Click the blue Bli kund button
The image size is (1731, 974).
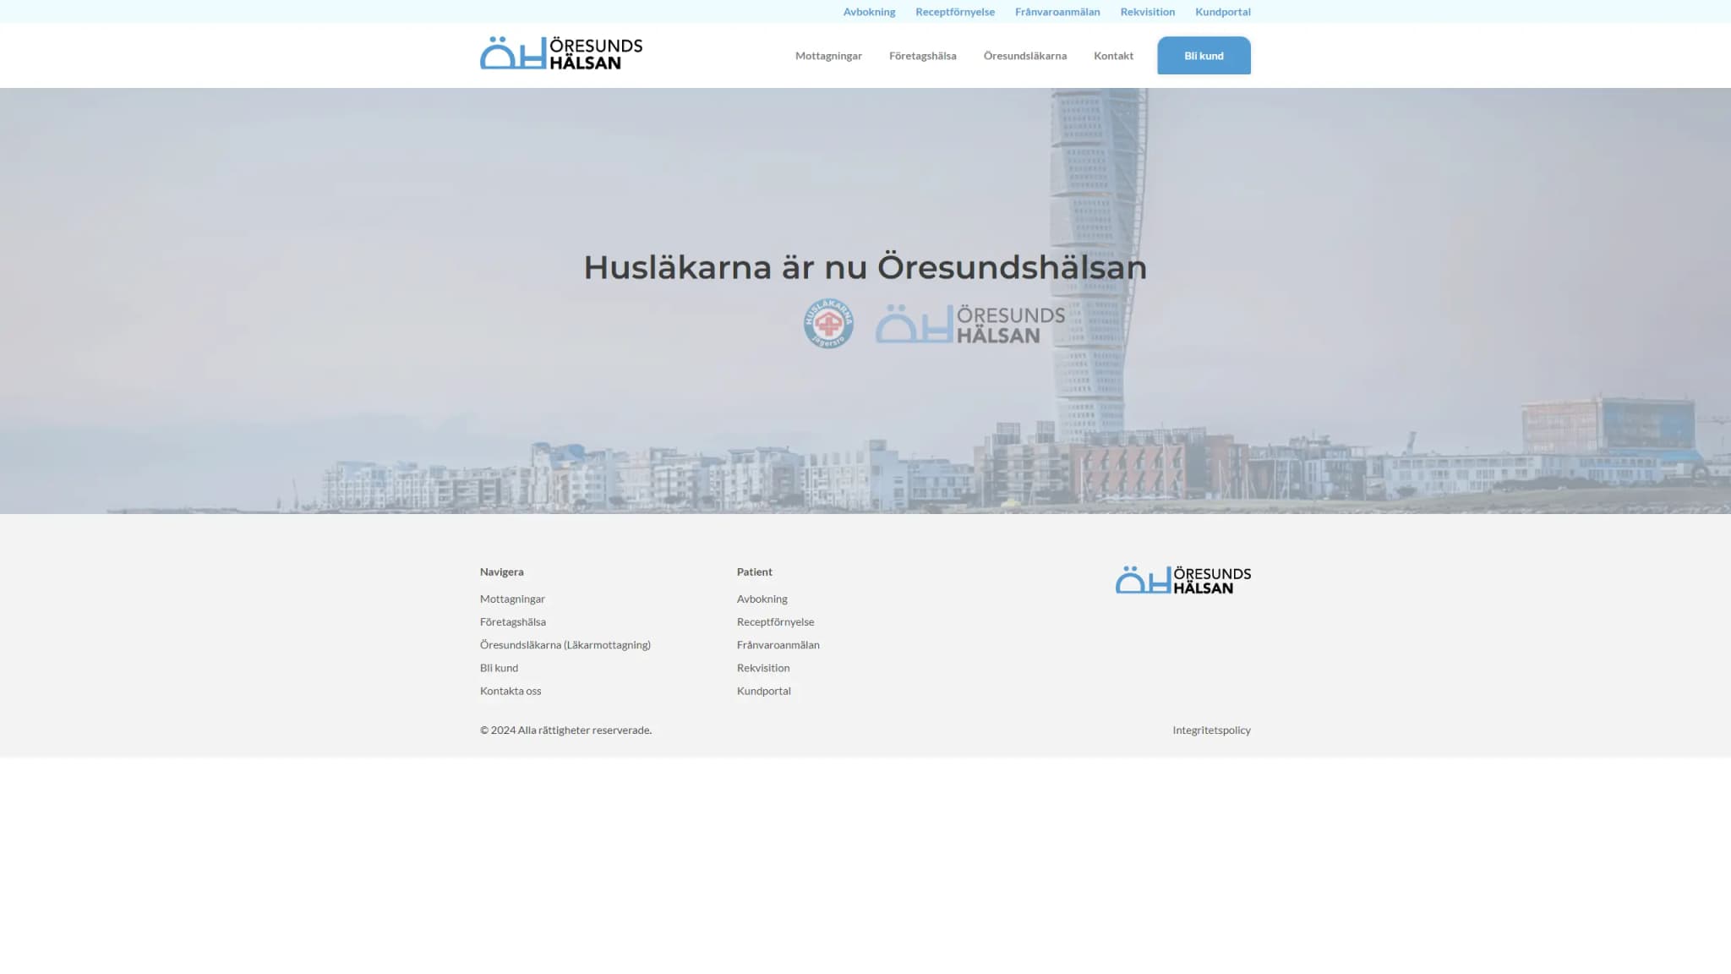[x=1204, y=56]
